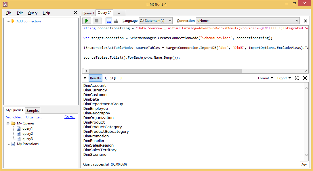Close the left connections panel
313x171 pixels.
click(x=75, y=13)
